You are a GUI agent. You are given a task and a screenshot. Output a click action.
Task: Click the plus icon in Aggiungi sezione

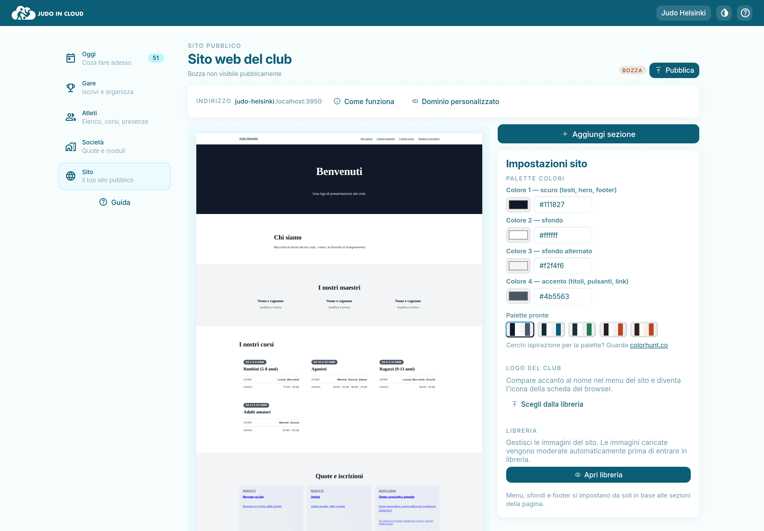(565, 134)
